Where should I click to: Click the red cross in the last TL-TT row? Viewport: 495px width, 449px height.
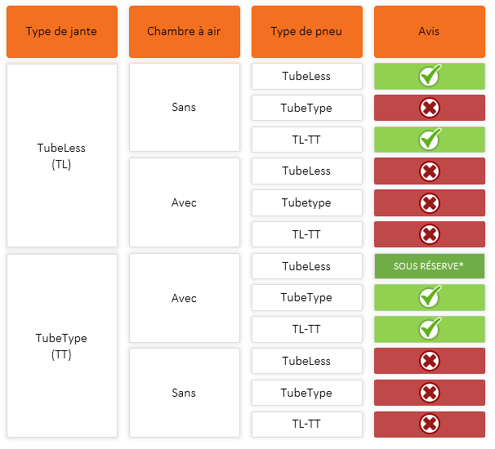click(x=430, y=424)
